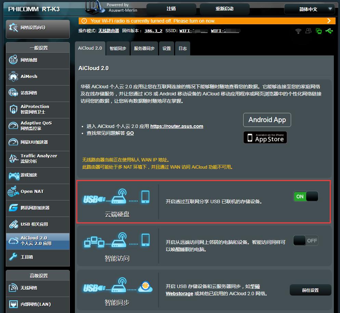
Task: Click the first WIFI SSID link
Action: point(193,31)
